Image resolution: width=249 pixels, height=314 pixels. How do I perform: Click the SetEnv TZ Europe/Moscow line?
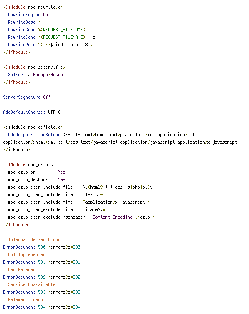pos(37,75)
